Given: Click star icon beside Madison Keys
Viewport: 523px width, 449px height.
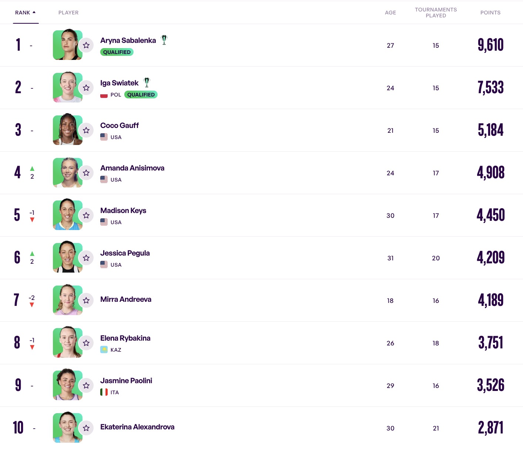Looking at the screenshot, I should pyautogui.click(x=86, y=215).
